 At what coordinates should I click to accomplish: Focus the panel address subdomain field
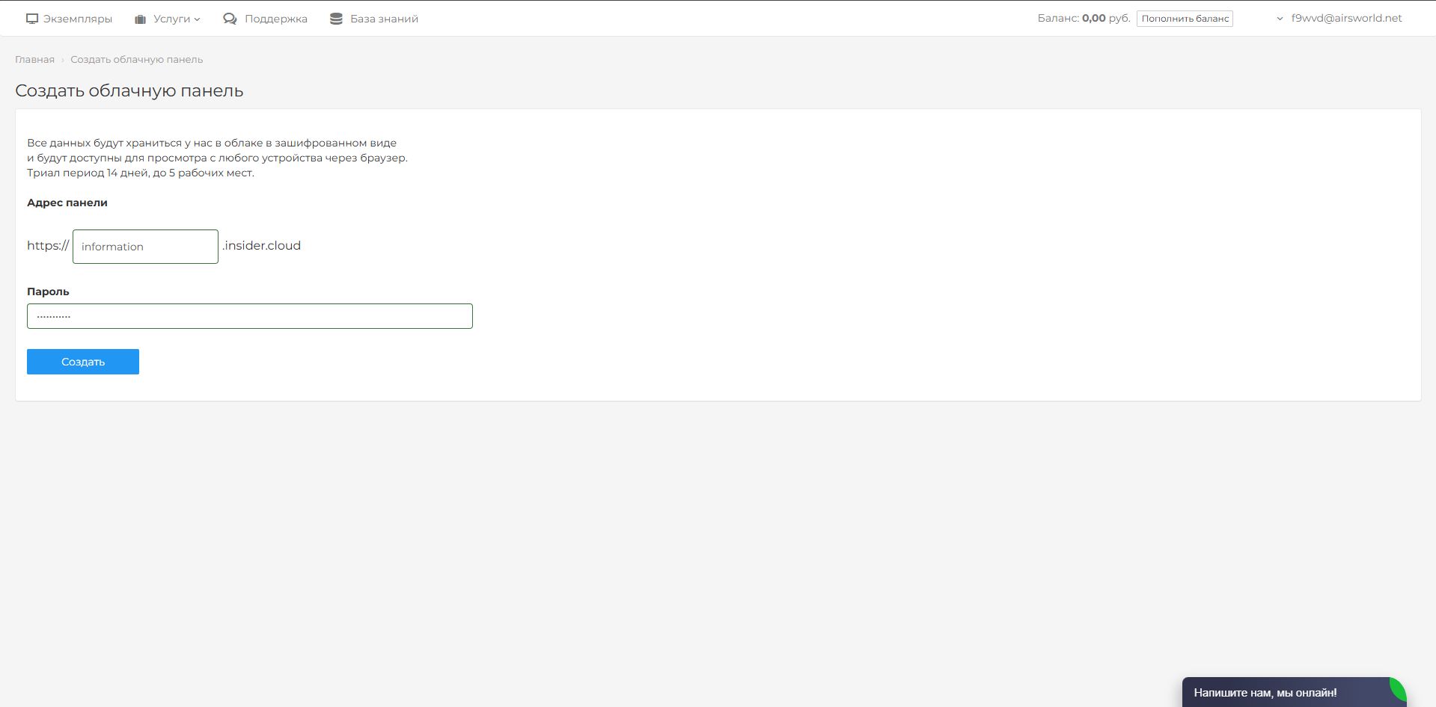(145, 247)
